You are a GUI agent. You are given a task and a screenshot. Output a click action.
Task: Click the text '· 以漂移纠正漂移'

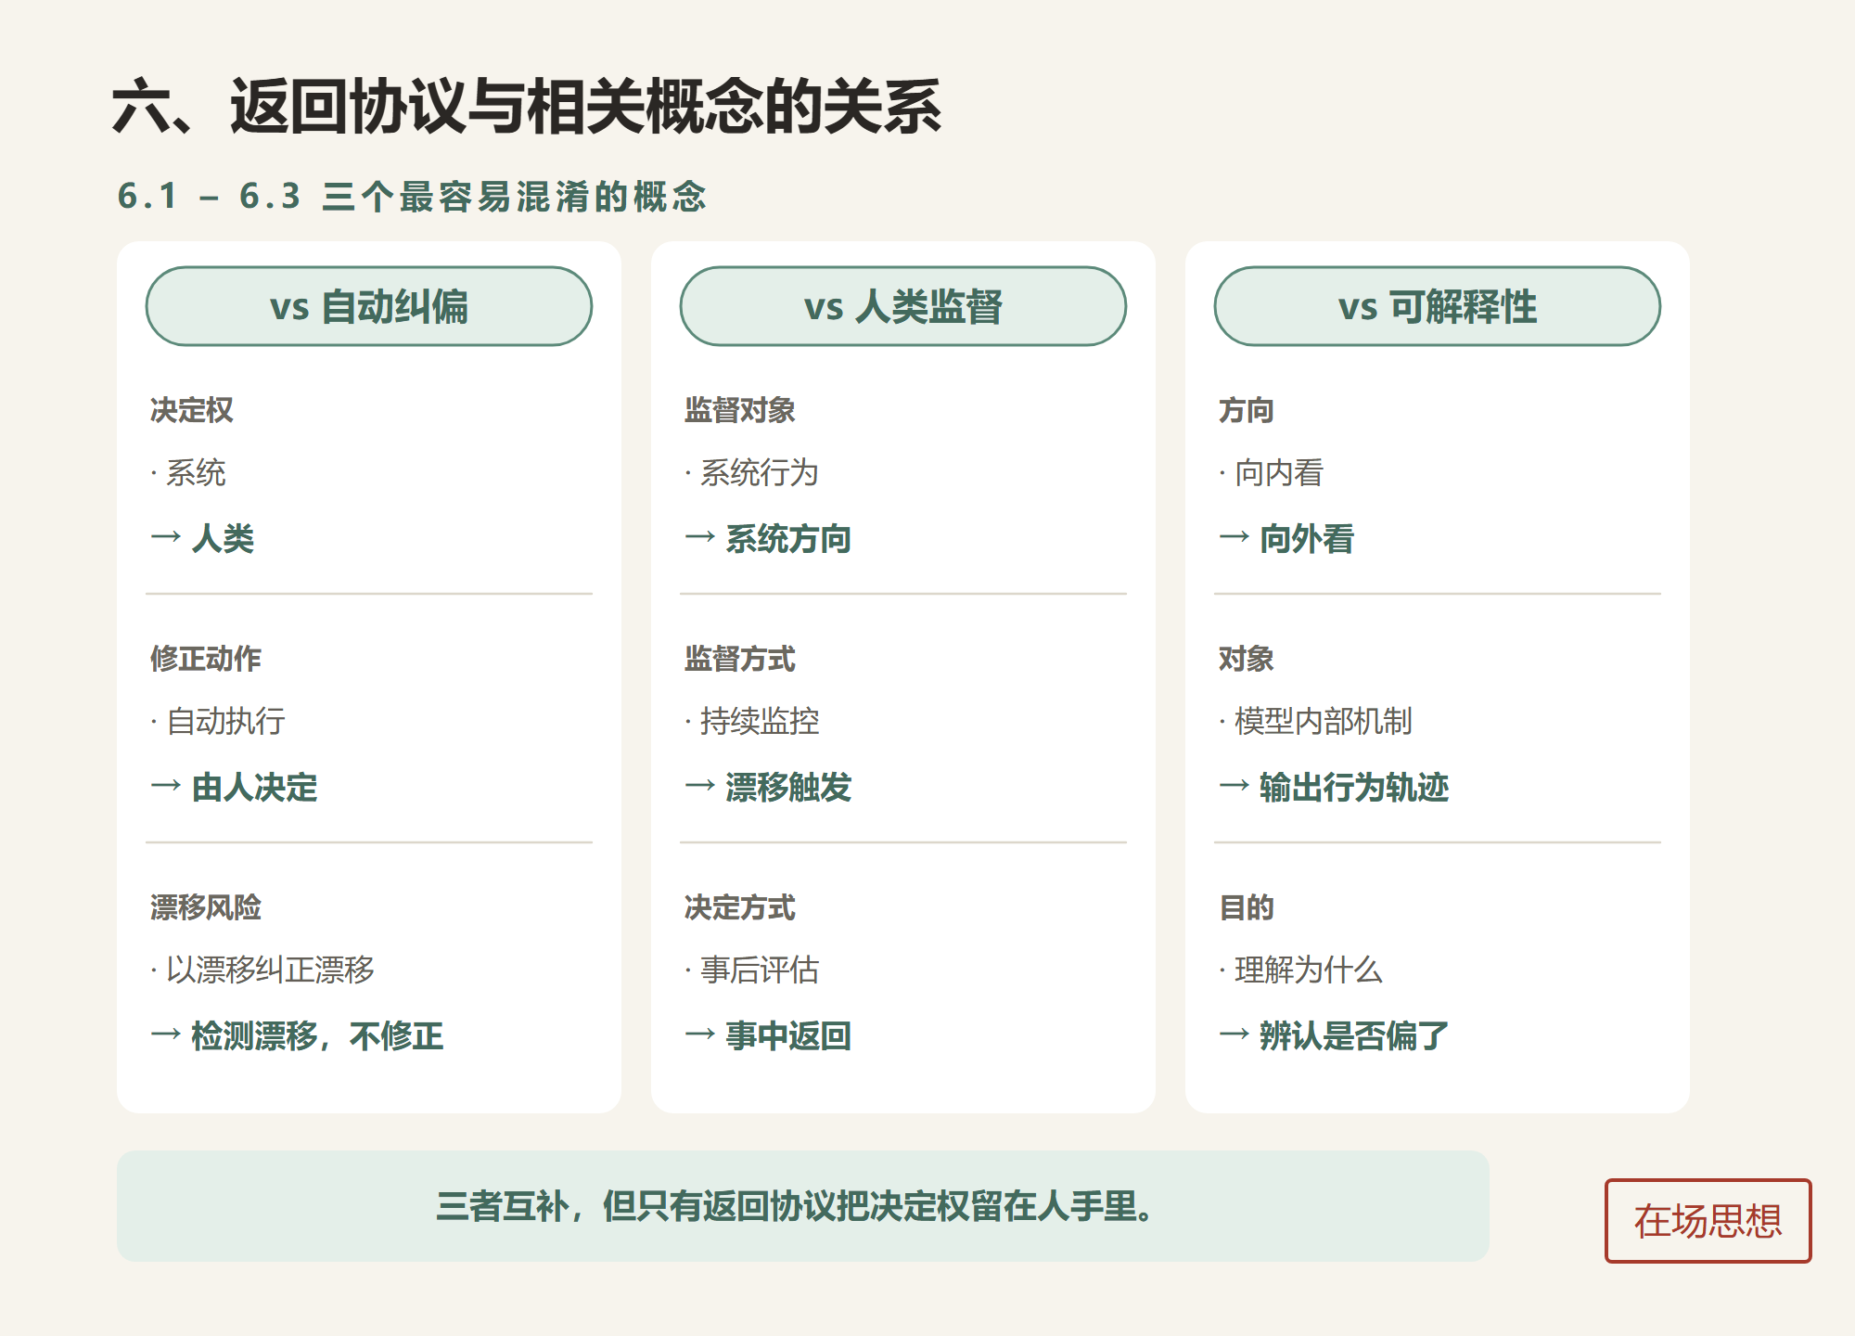262,970
